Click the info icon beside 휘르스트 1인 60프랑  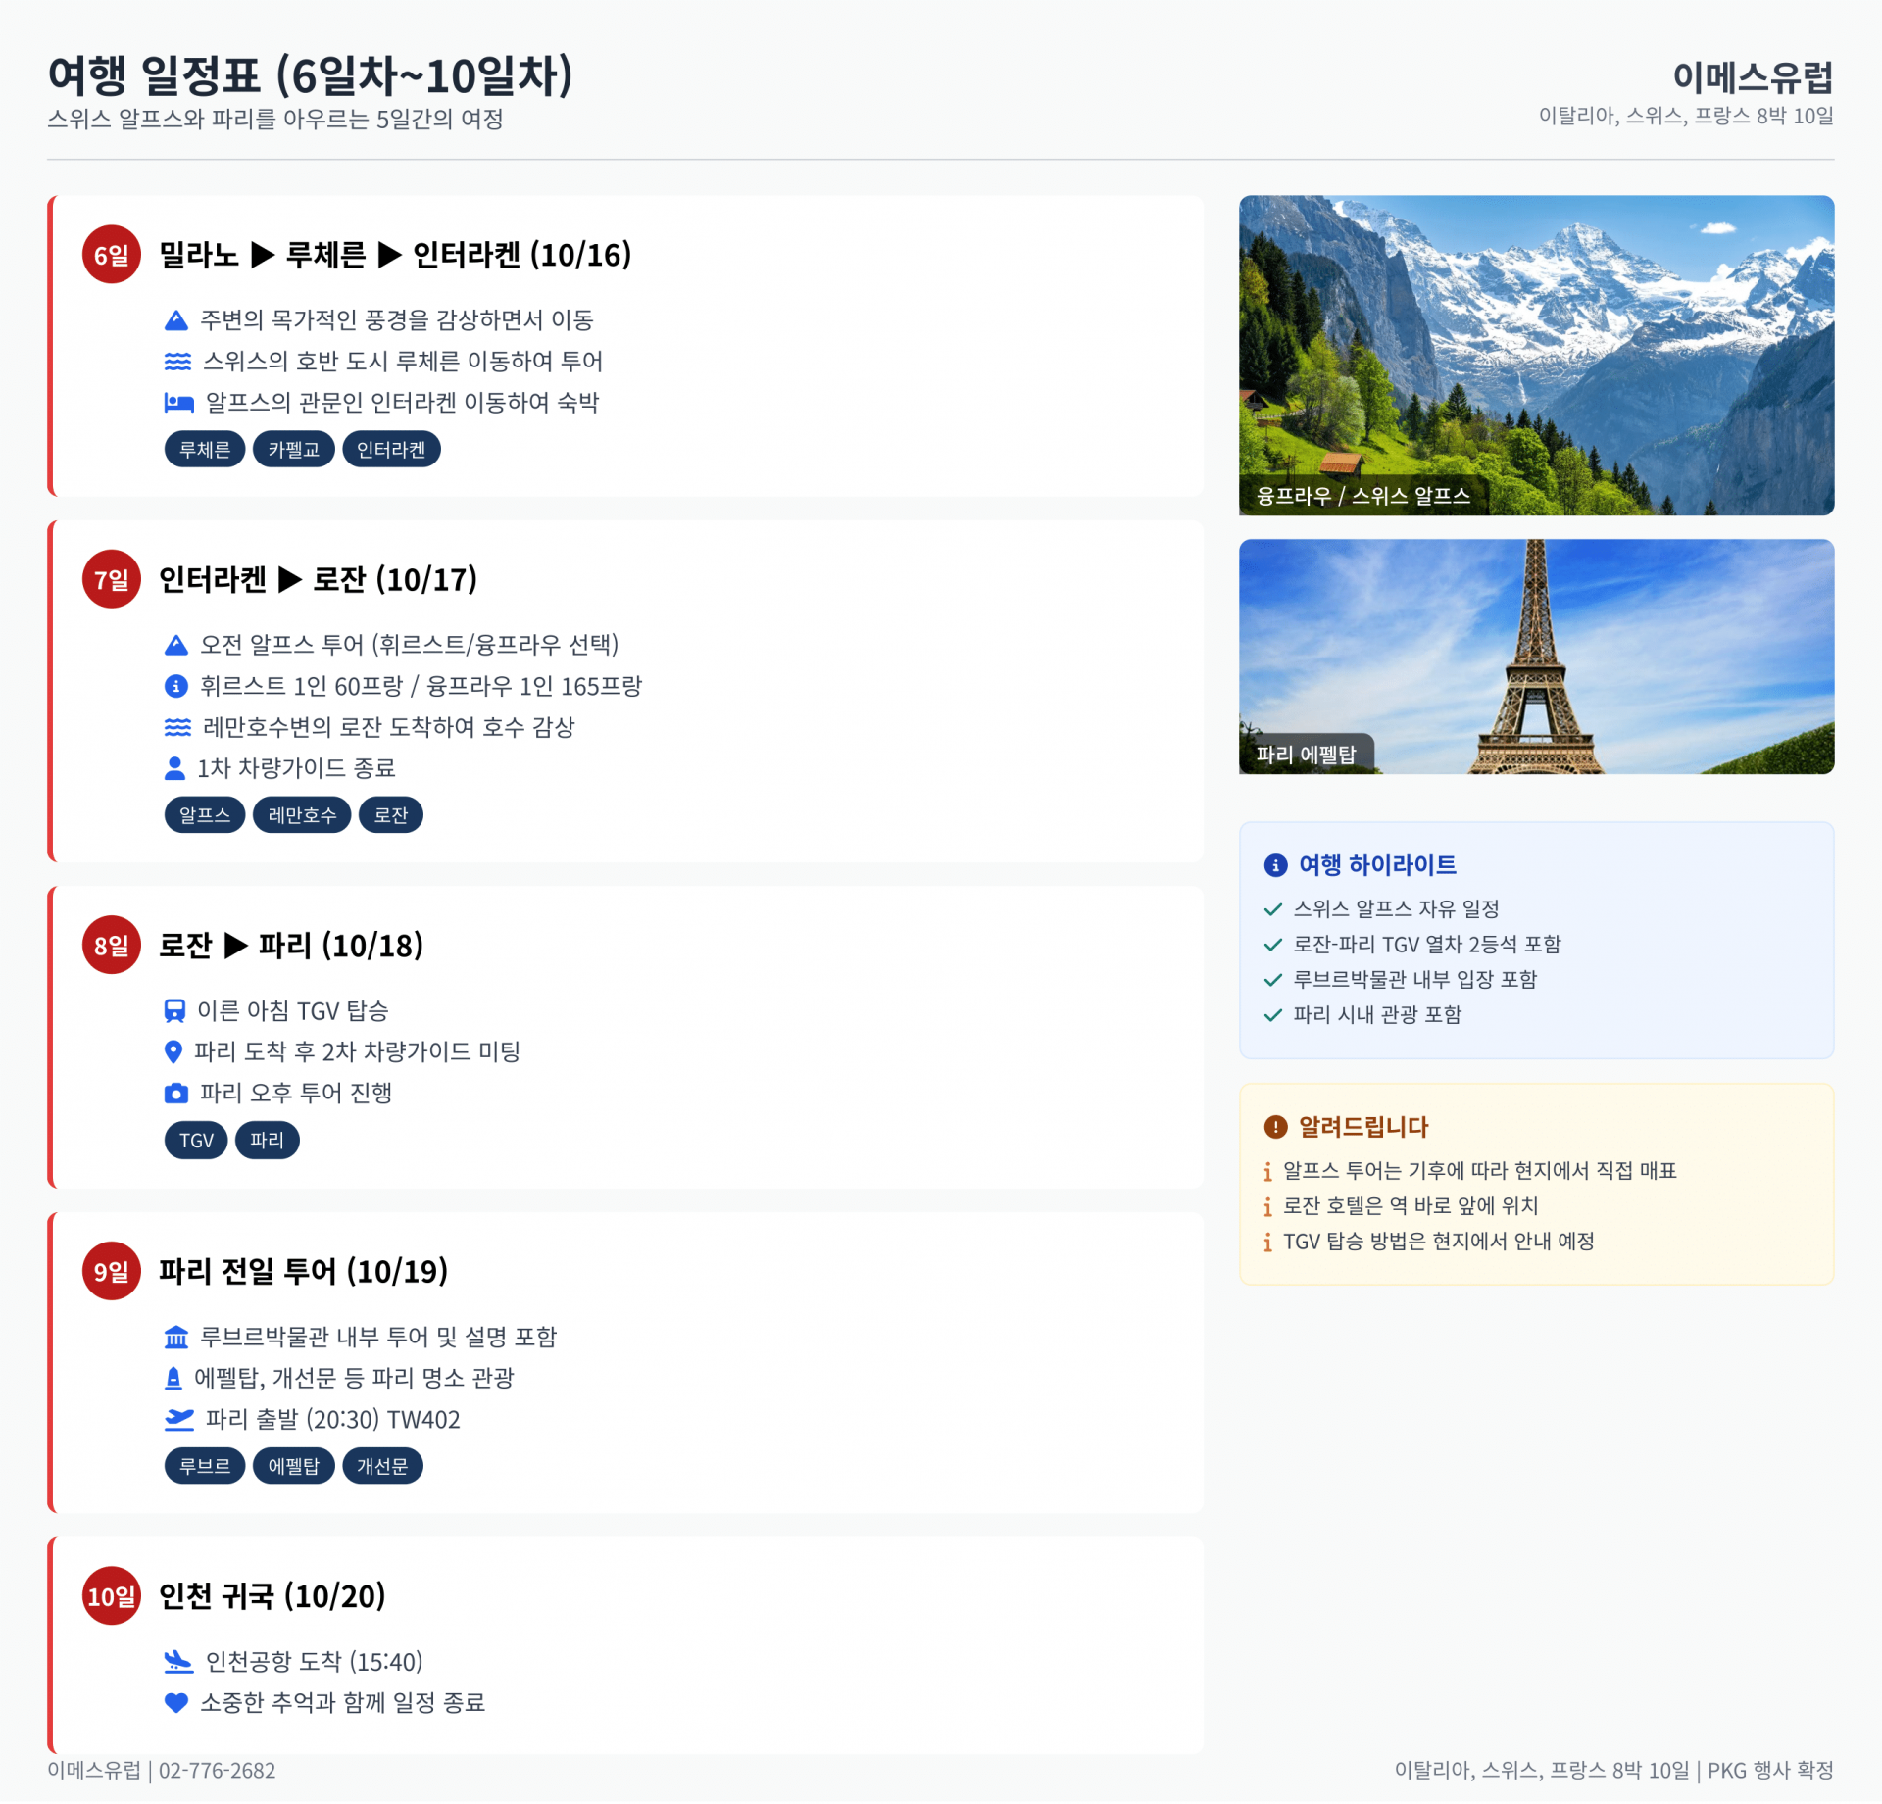click(x=175, y=686)
